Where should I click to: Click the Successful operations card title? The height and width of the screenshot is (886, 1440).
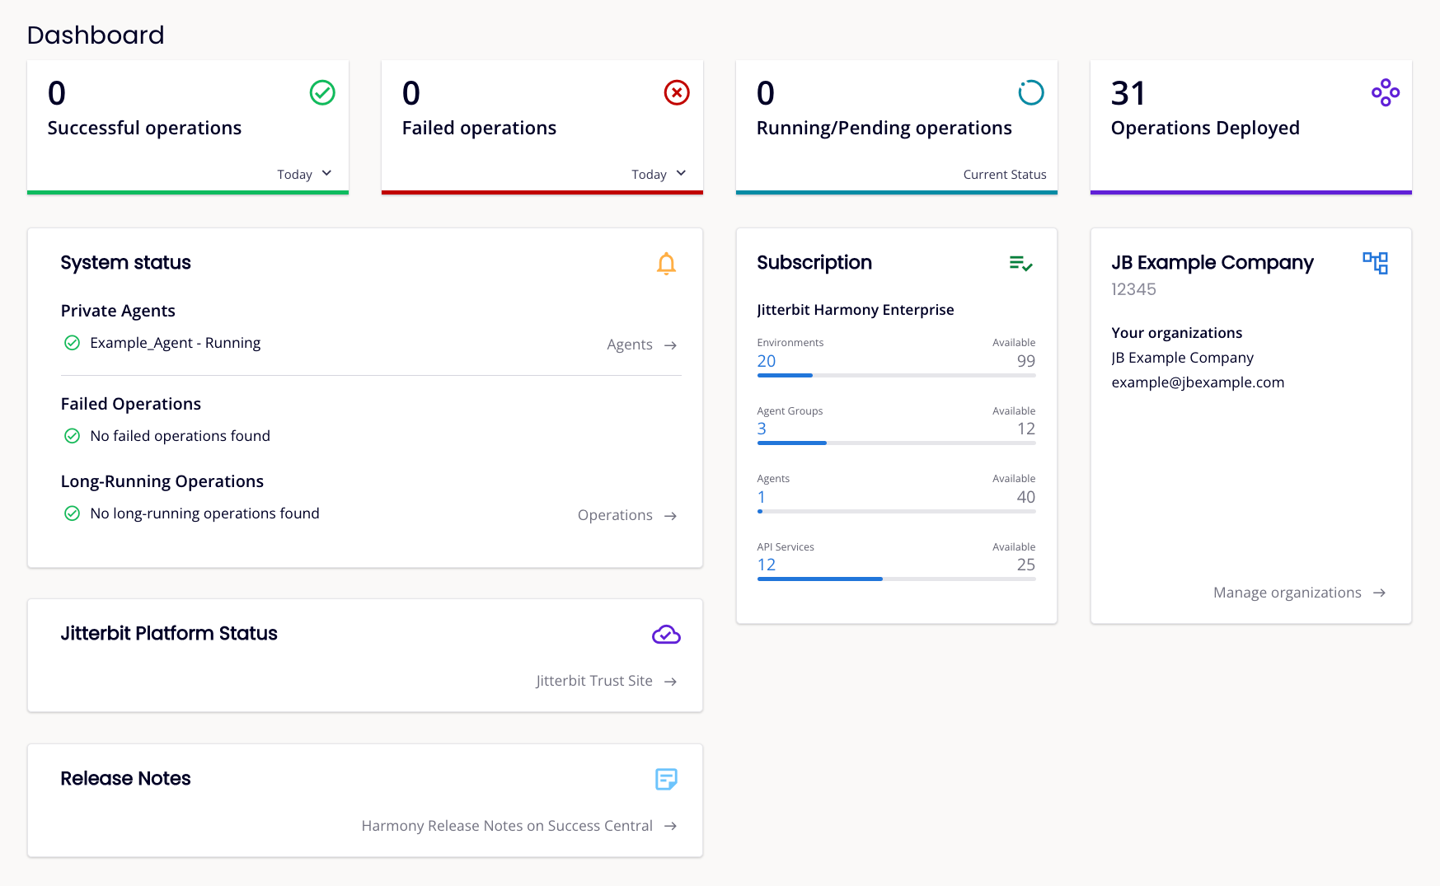tap(144, 128)
